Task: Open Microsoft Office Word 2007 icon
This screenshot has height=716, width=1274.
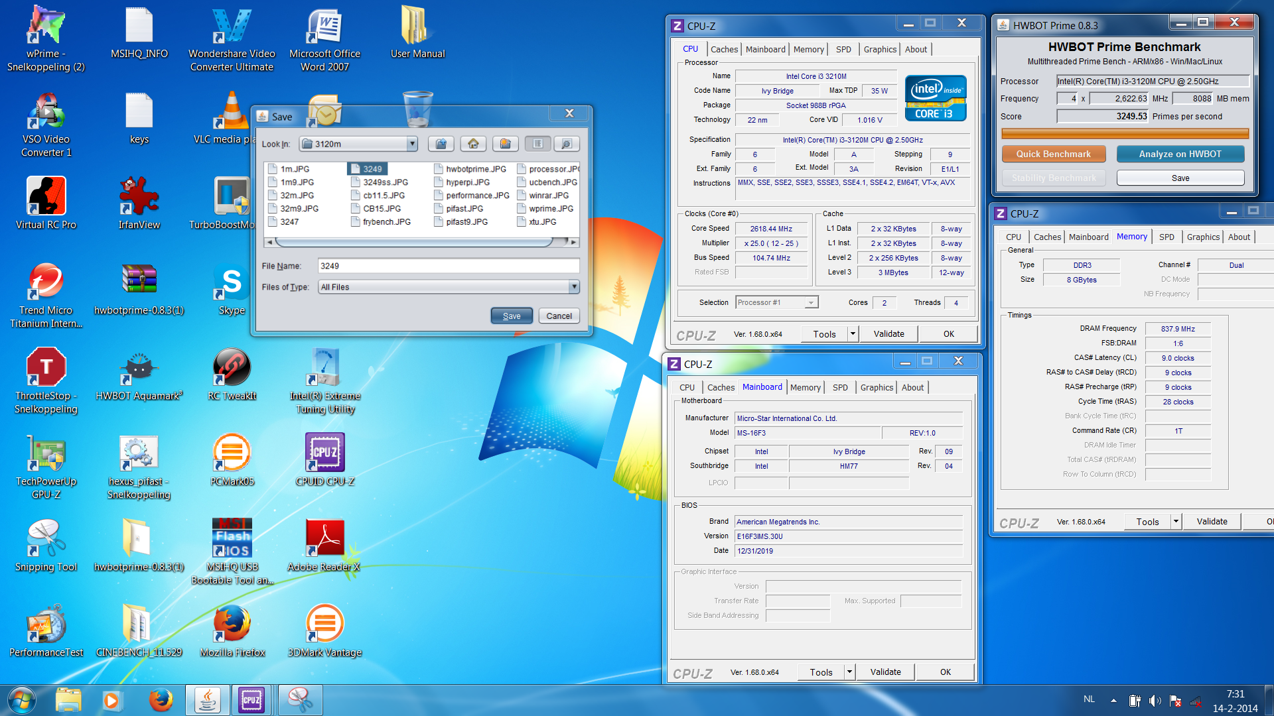Action: pyautogui.click(x=324, y=40)
